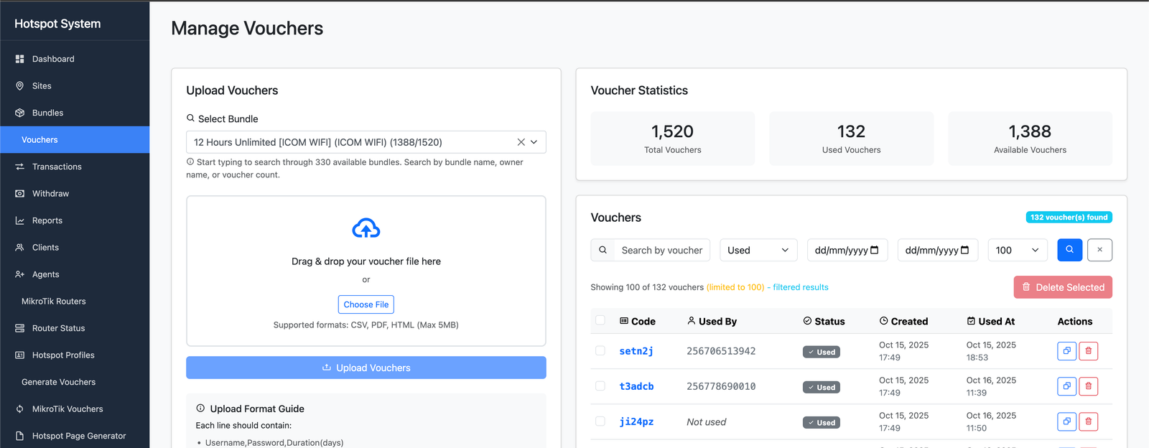1149x448 pixels.
Task: Check the box for voucher t3adcb
Action: pos(600,386)
